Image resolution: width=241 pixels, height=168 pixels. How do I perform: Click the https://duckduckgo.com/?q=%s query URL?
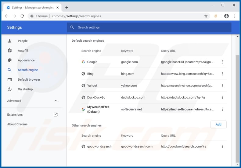[x=183, y=97]
